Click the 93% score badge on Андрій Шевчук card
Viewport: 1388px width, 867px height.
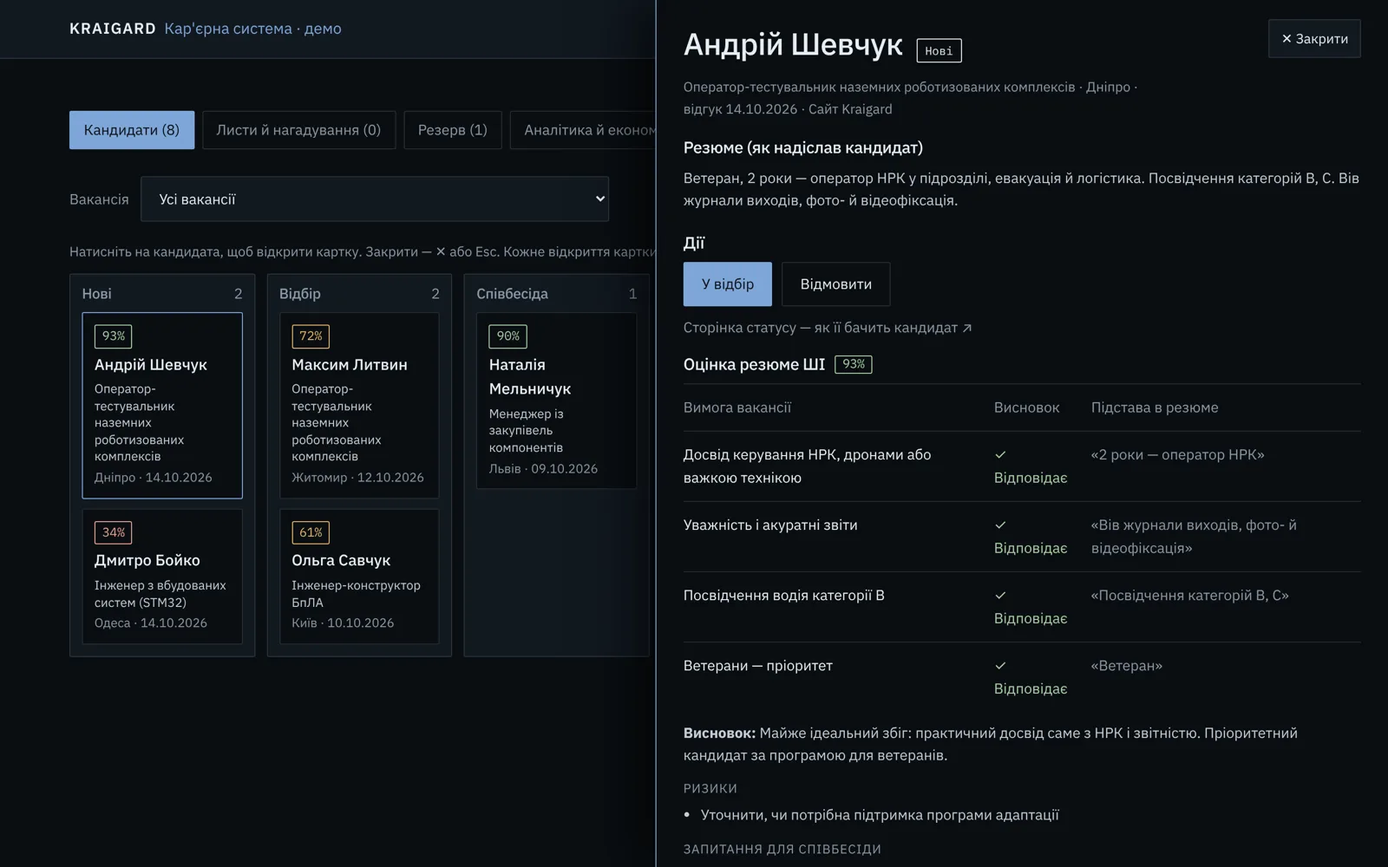pyautogui.click(x=113, y=336)
